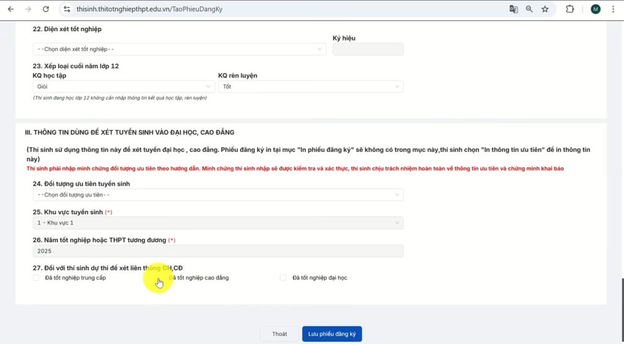Click the Năm tốt nghiệp field showing 2025
Image resolution: width=624 pixels, height=344 pixels.
pos(218,251)
